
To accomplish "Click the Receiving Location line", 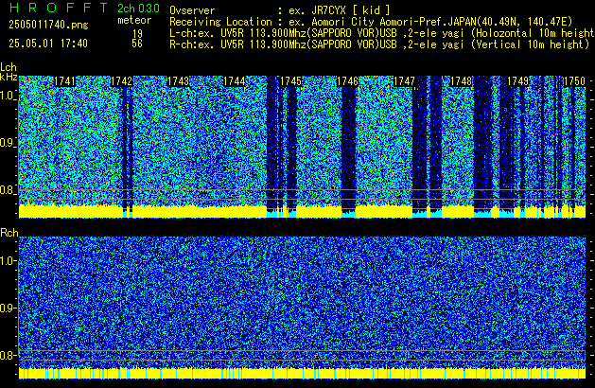I will (x=371, y=22).
